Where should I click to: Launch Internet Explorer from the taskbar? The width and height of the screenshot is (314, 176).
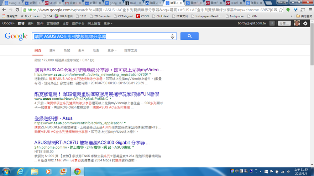(x=20, y=171)
